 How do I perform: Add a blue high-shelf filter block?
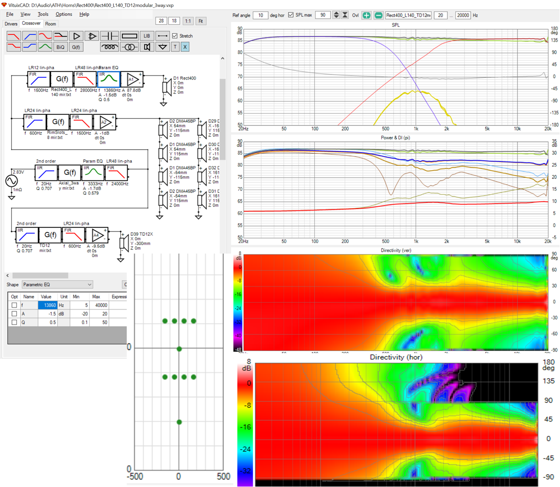point(29,47)
